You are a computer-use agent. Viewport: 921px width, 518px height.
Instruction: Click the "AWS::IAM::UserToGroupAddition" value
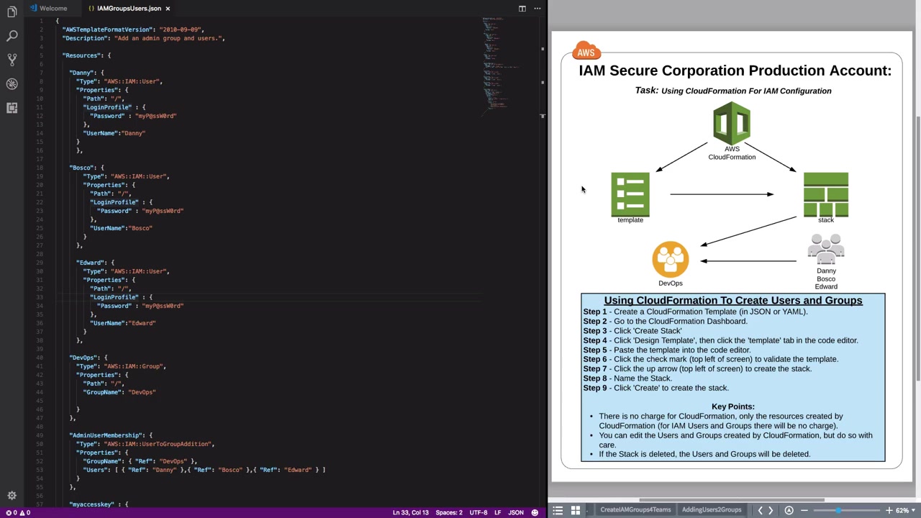pos(158,444)
